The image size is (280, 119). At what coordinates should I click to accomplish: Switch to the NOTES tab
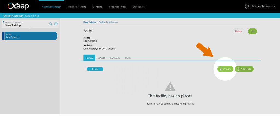point(128,58)
